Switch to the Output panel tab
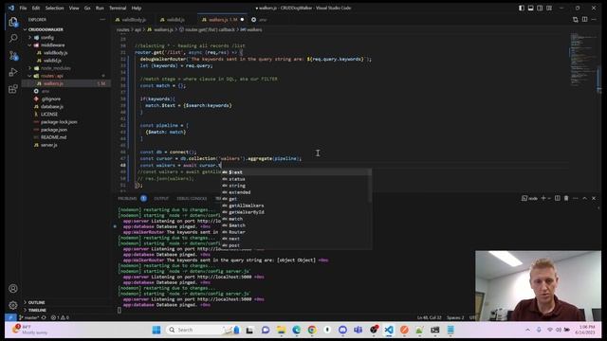Viewport: 607px width, 341px height. pos(161,198)
